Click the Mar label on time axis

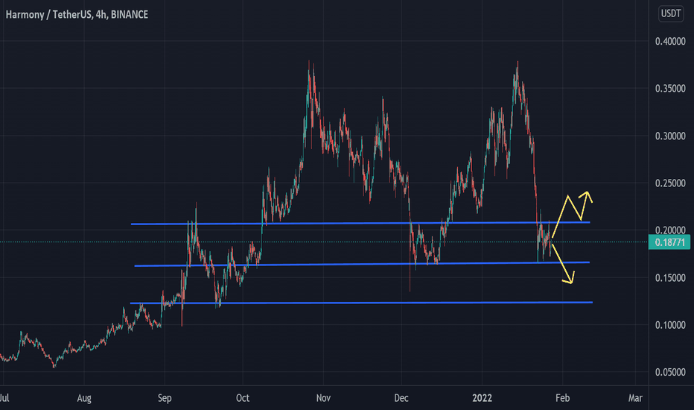635,398
